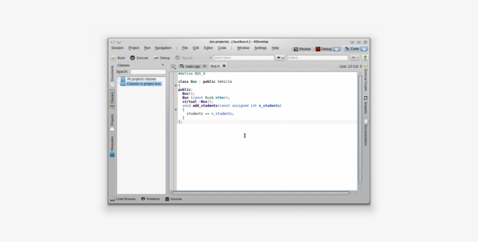Open the Run menu
The width and height of the screenshot is (478, 242).
point(147,48)
